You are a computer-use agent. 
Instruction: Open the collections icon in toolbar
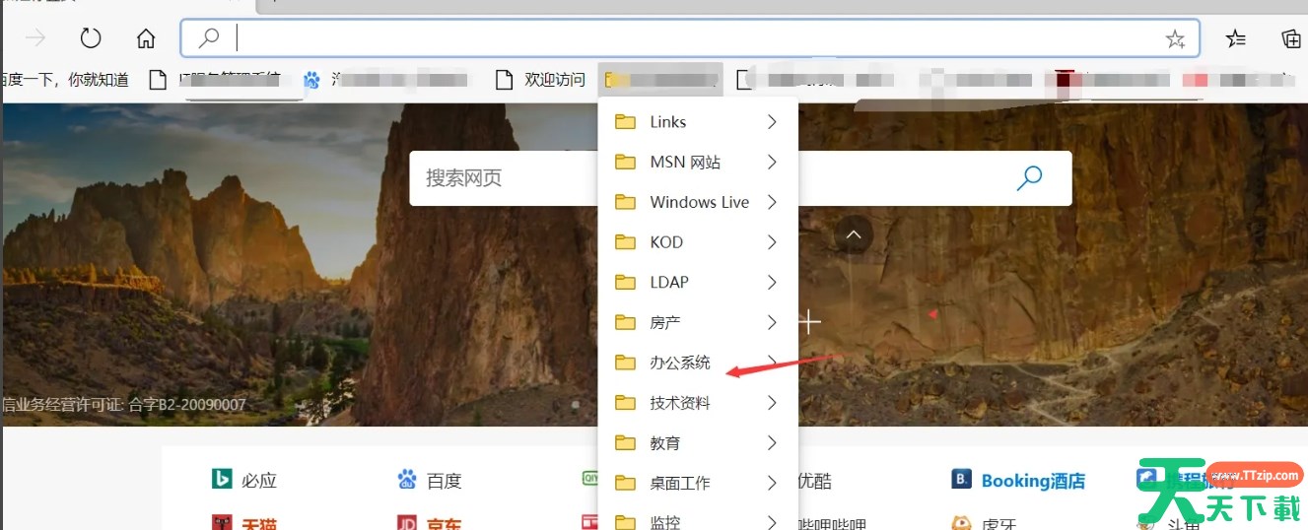tap(1290, 38)
